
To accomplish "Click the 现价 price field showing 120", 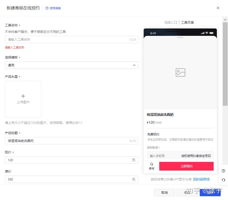I will tap(71, 160).
